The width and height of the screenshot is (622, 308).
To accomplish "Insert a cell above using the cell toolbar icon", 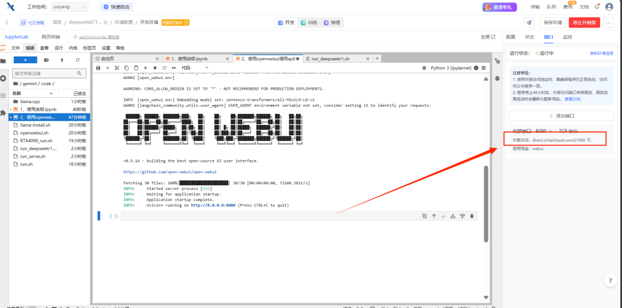I will tap(453, 216).
